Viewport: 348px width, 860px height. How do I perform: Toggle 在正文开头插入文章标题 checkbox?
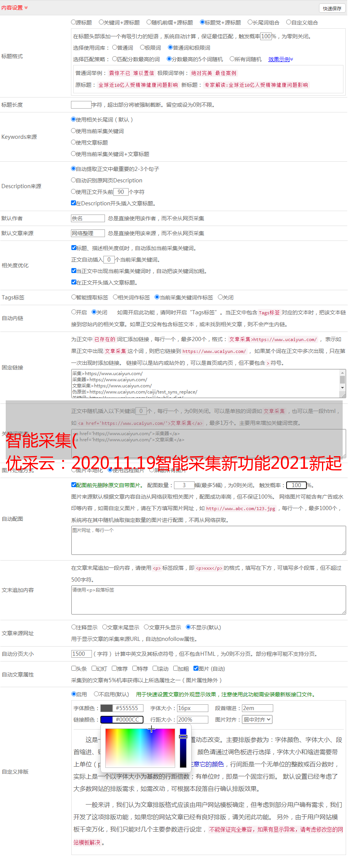(74, 283)
